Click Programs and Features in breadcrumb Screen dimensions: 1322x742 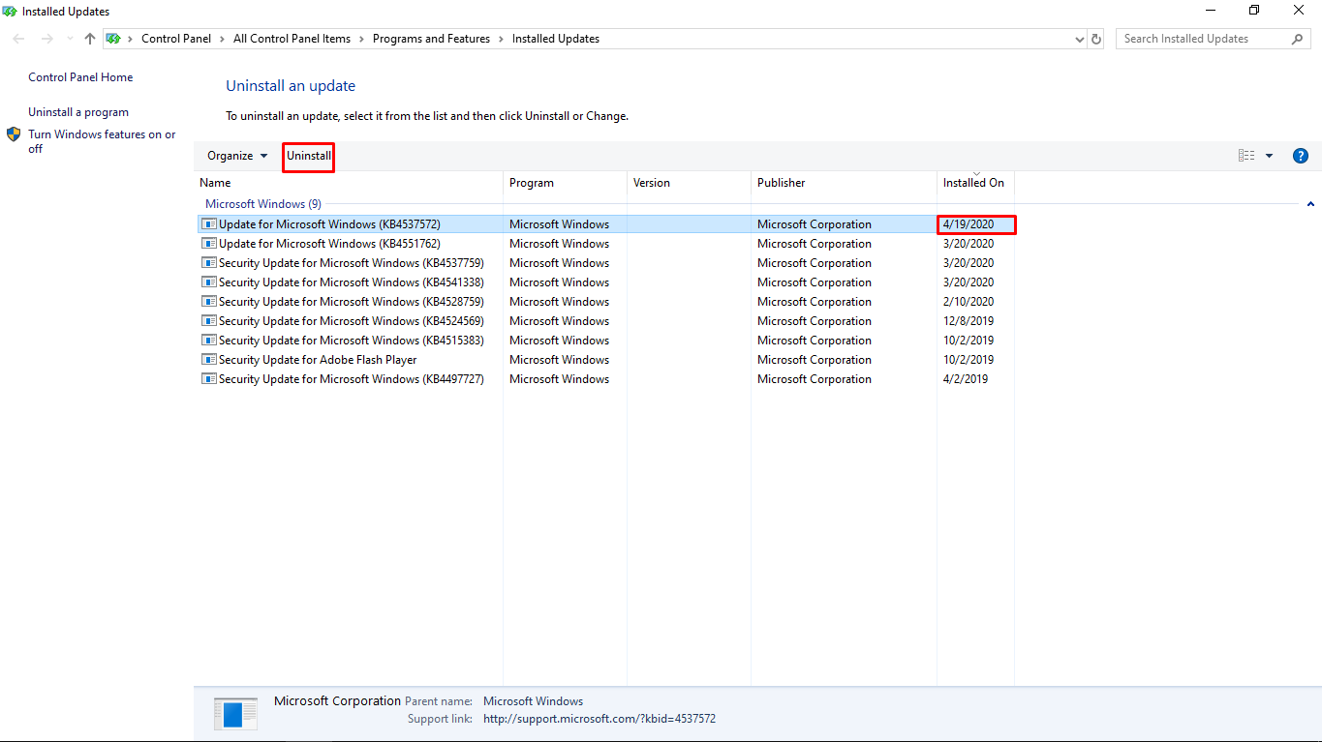point(431,39)
